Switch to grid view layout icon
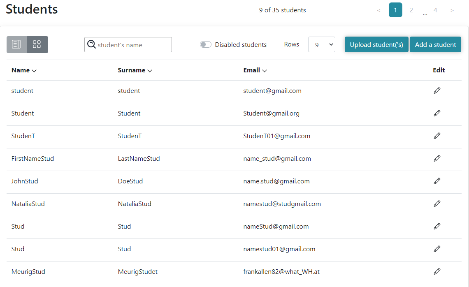This screenshot has height=287, width=469. click(37, 44)
